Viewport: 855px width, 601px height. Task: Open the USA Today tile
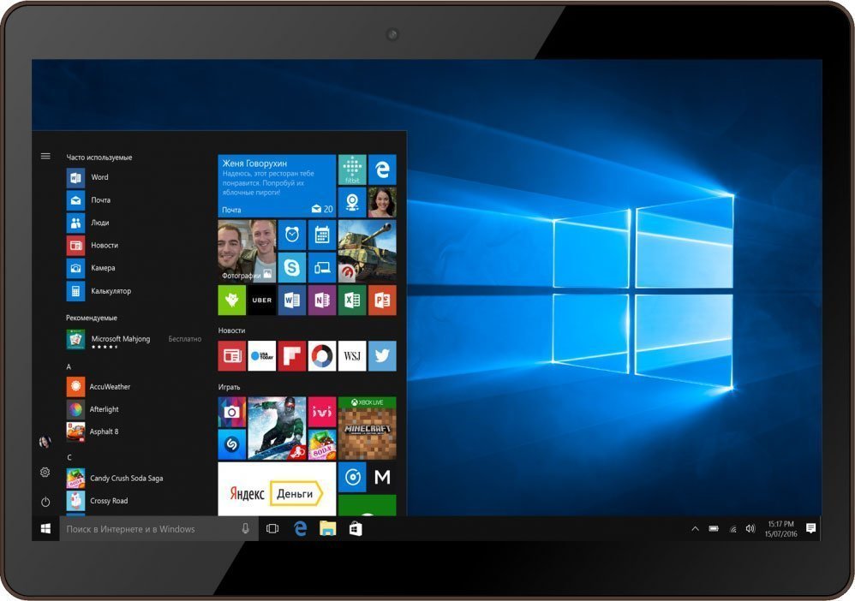(x=262, y=356)
